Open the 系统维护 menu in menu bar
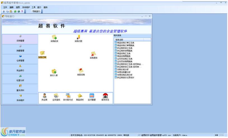228x138 pixels. [26, 7]
